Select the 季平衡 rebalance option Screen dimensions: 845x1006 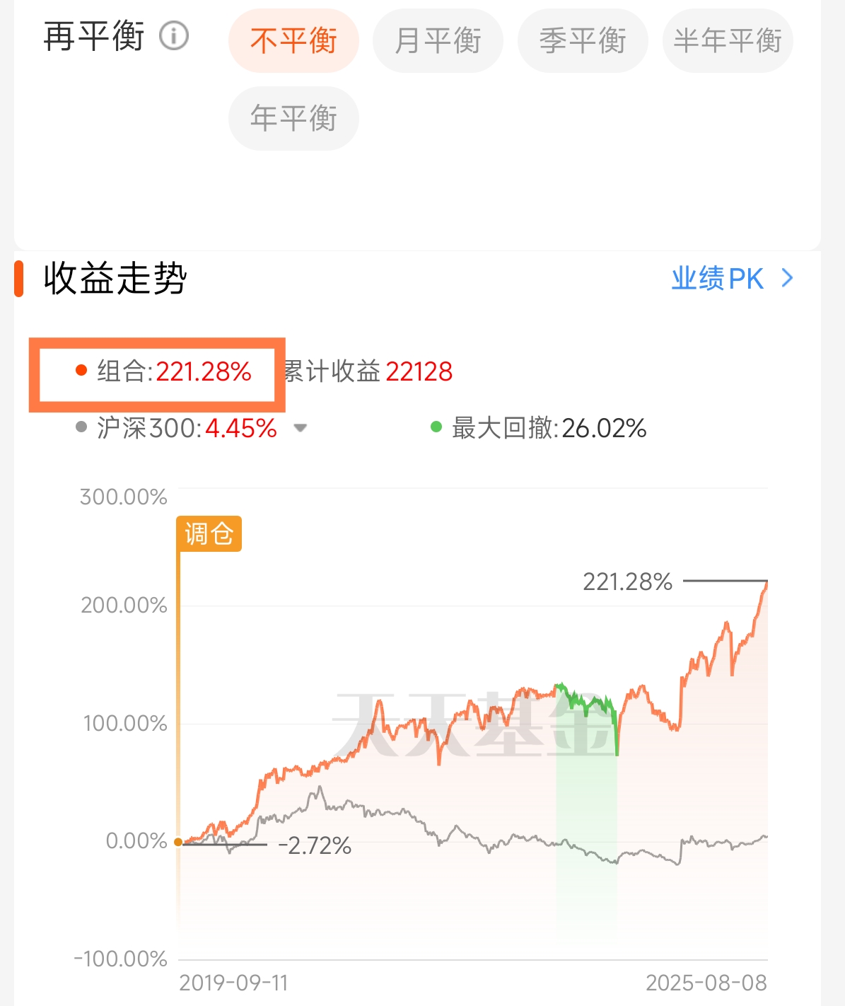pyautogui.click(x=583, y=40)
